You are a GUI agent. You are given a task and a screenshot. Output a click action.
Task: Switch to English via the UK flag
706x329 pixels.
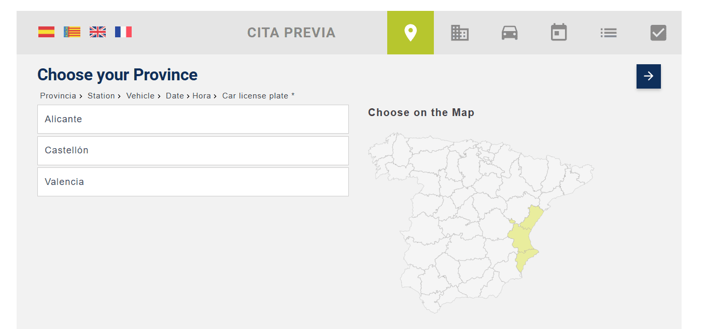point(97,32)
